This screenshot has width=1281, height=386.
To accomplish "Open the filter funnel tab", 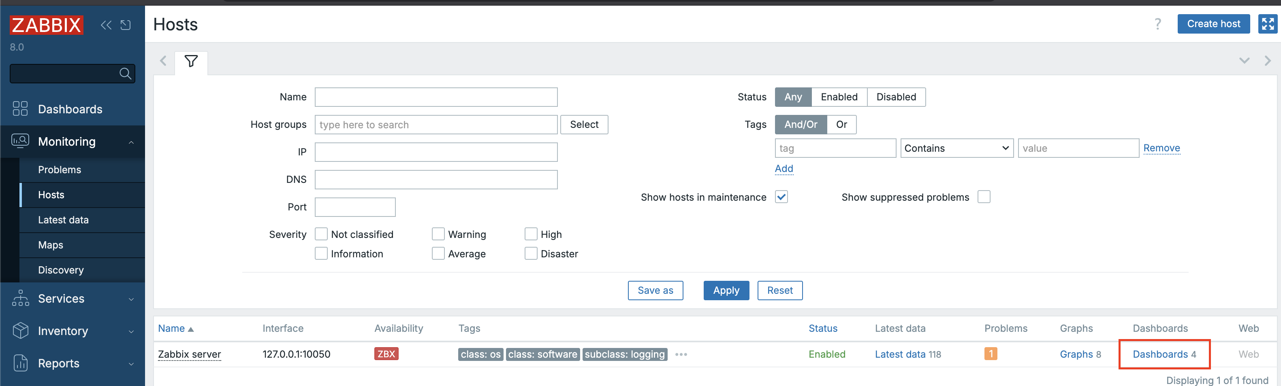I will (191, 61).
